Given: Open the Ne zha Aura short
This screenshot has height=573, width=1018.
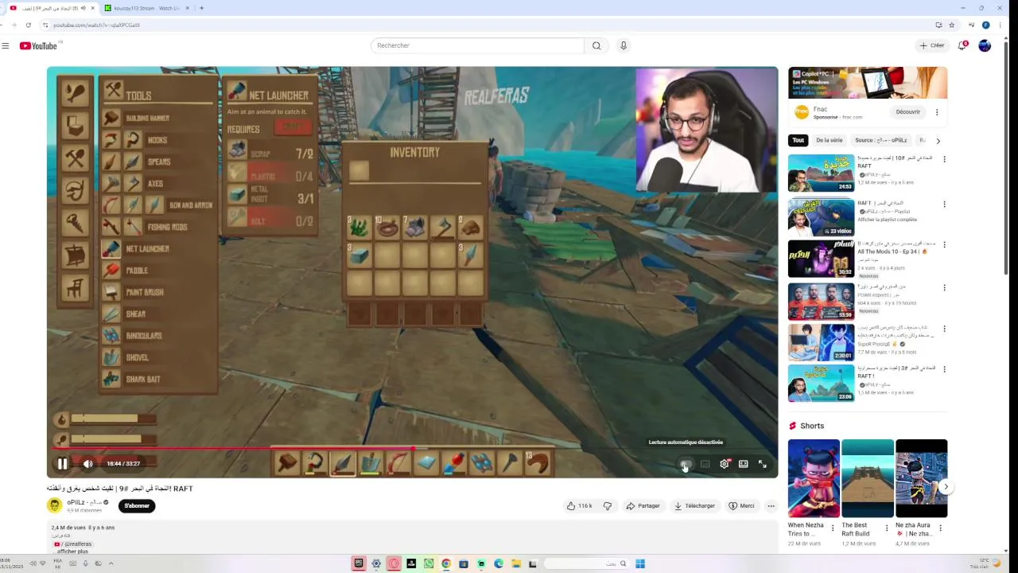Looking at the screenshot, I should [921, 478].
